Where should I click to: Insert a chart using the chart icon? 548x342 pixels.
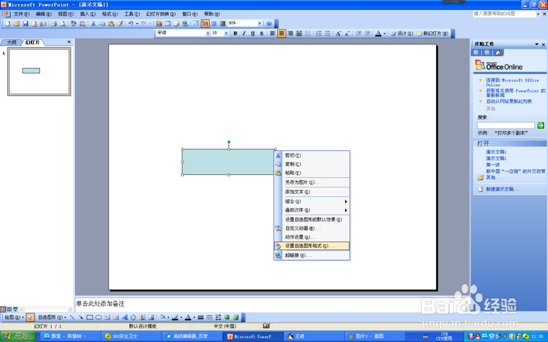[159, 24]
